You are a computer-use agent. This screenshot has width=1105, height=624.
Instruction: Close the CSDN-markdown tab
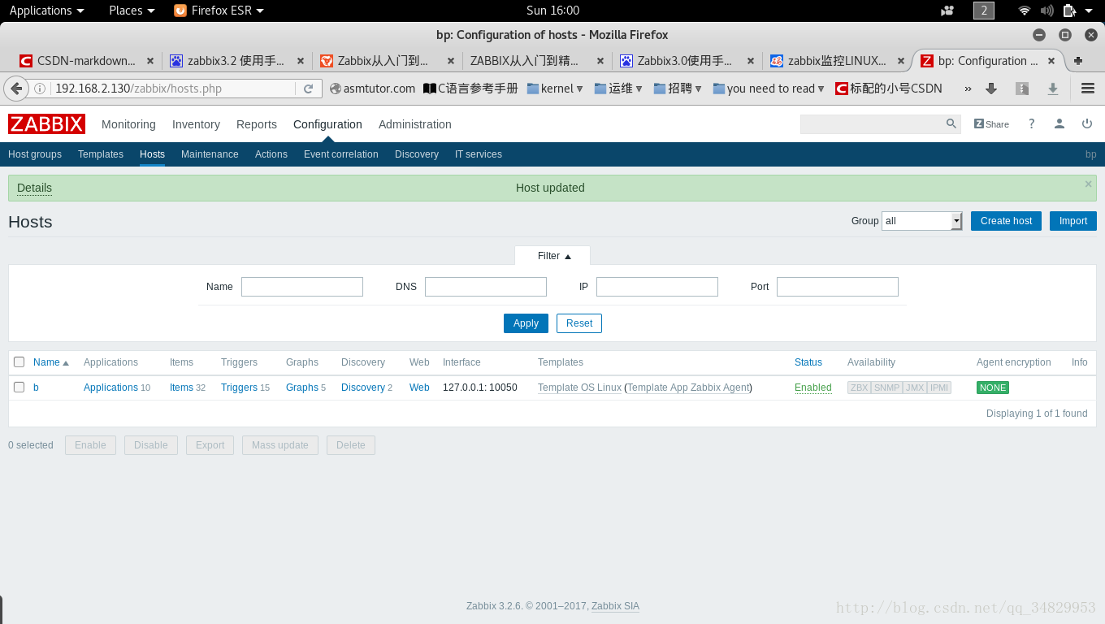pyautogui.click(x=150, y=61)
